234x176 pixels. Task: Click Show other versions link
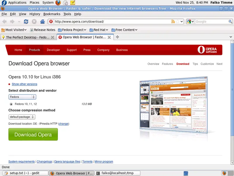(x=25, y=84)
